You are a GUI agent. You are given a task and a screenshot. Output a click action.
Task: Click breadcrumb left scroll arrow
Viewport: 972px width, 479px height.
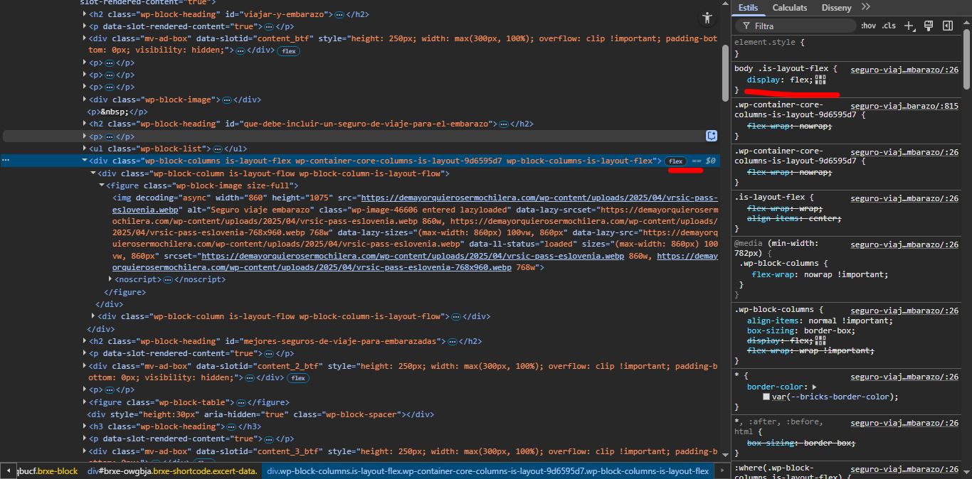8,471
